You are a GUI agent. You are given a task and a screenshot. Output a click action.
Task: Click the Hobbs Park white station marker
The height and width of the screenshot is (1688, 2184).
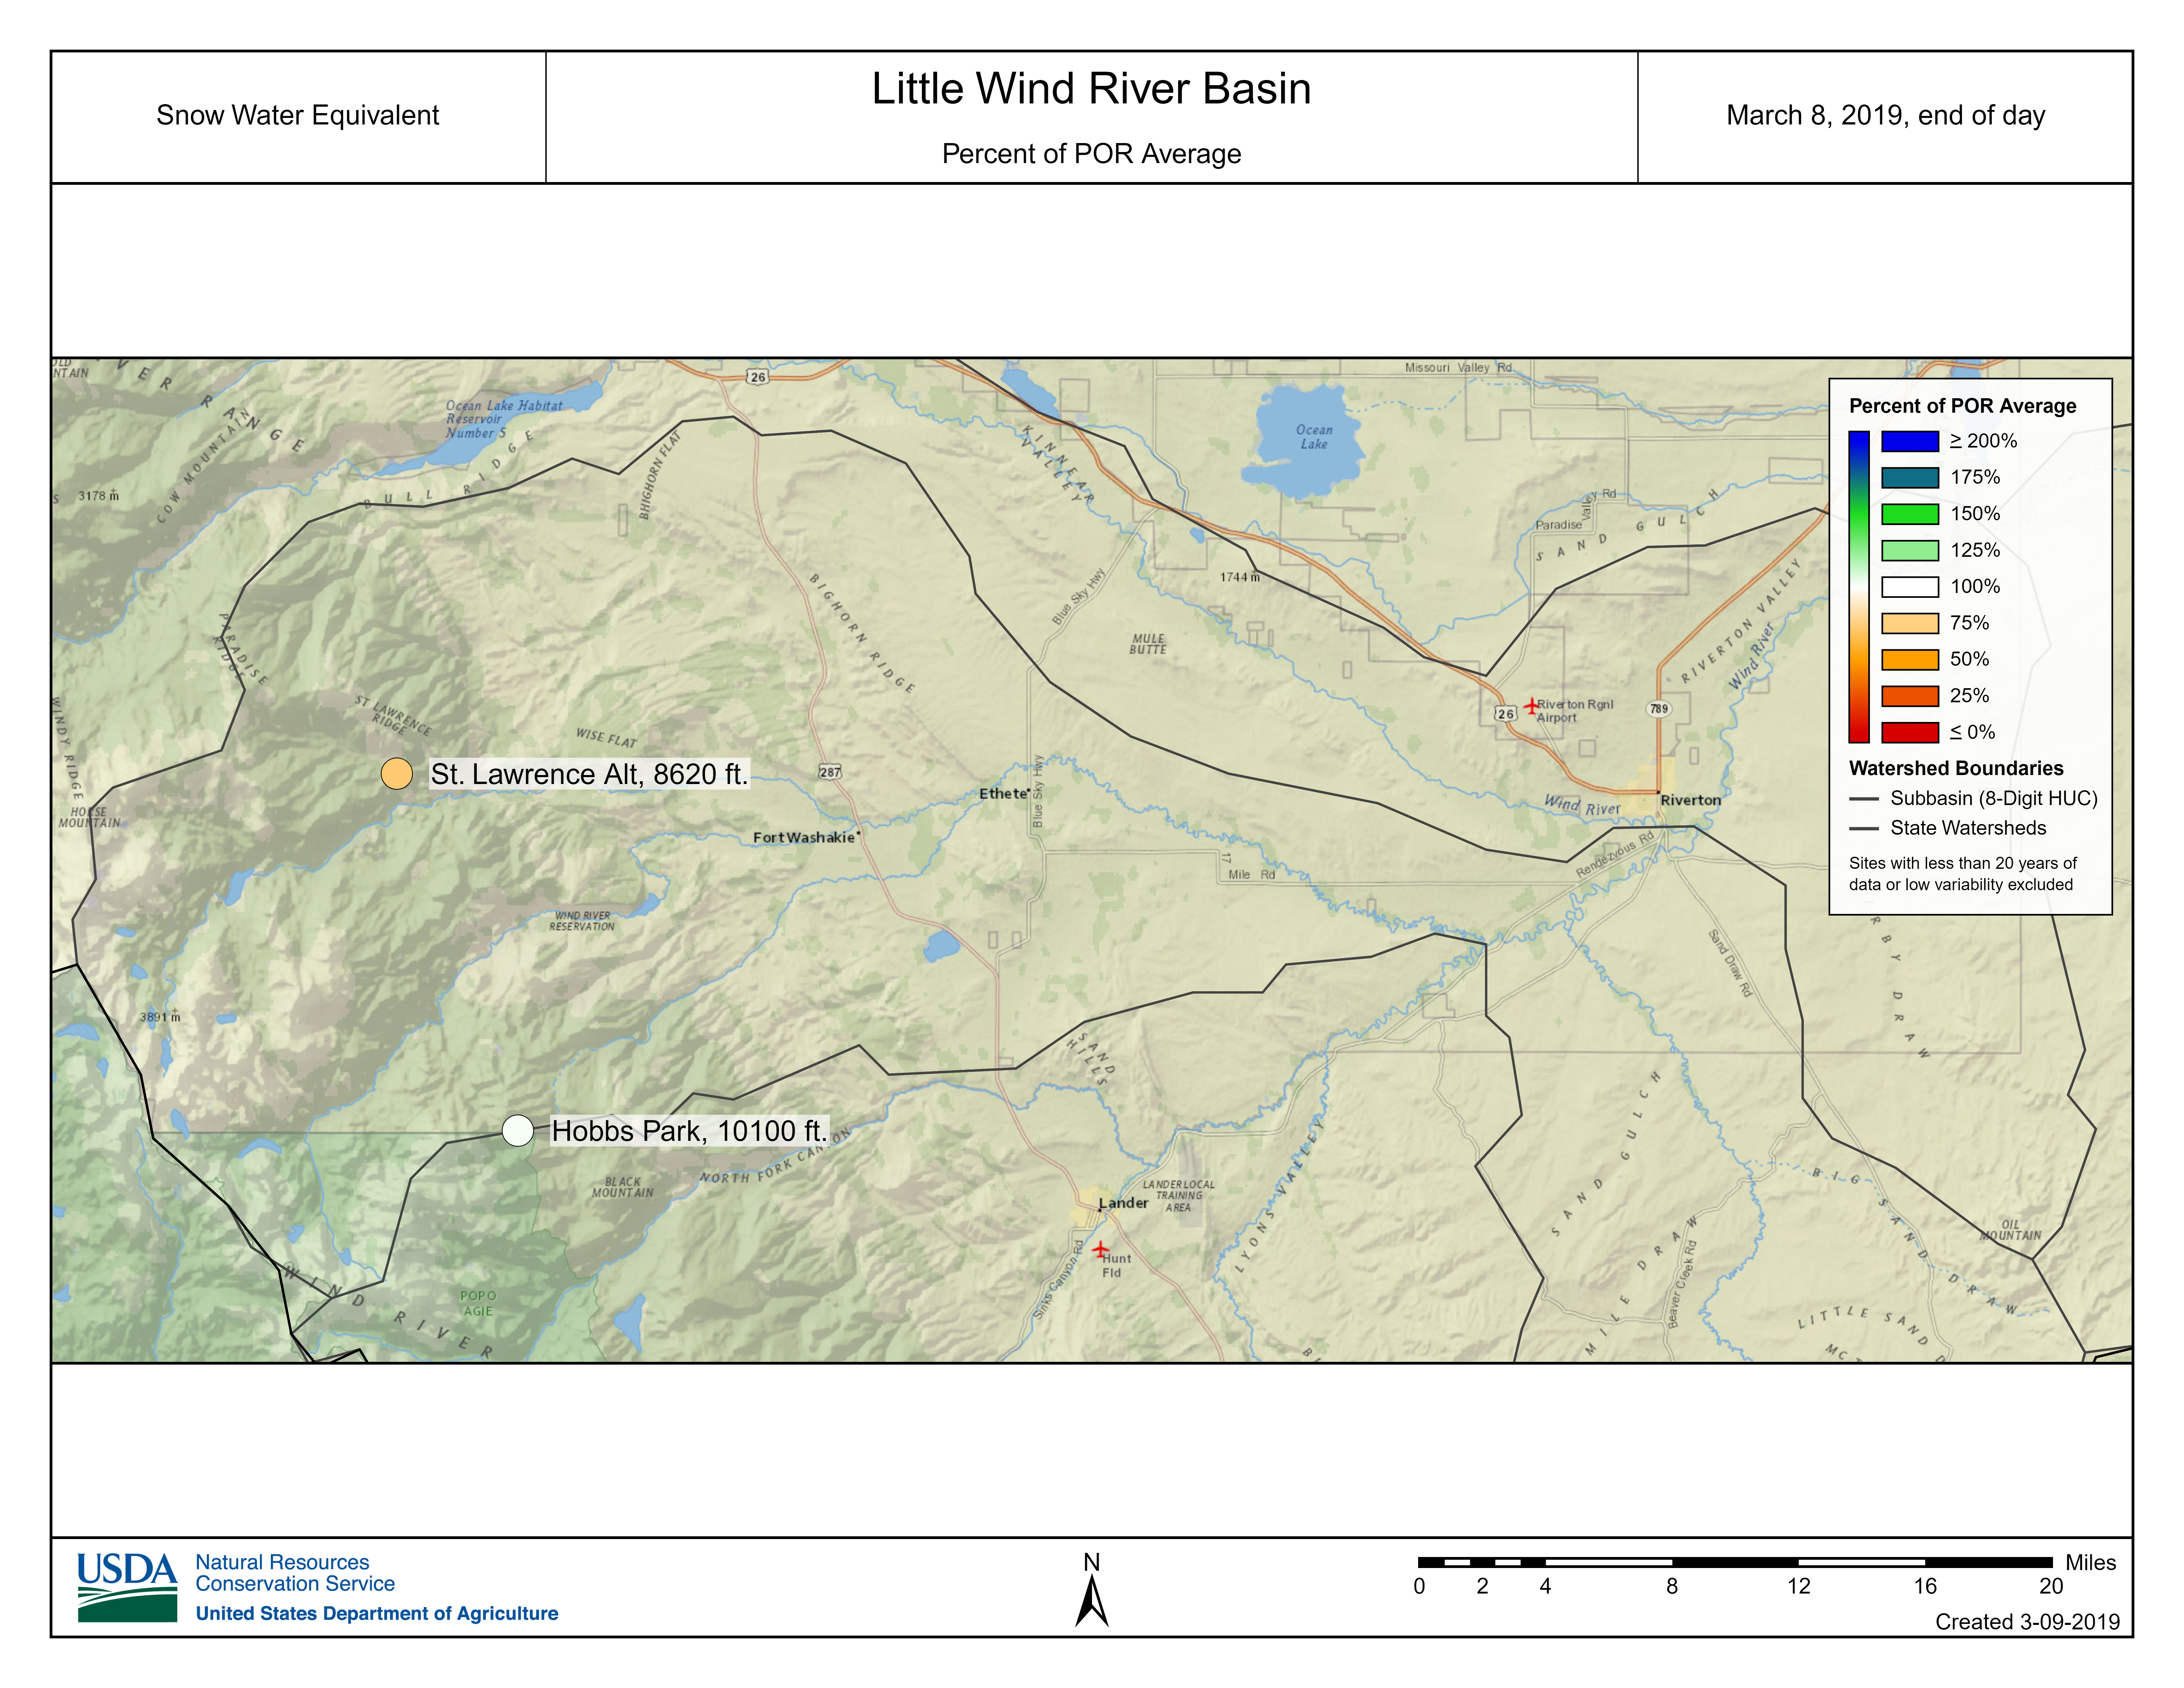tap(517, 1131)
